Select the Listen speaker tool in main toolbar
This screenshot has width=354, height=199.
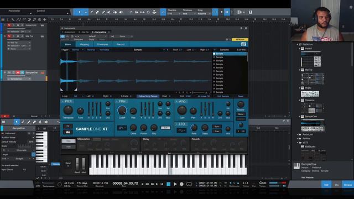coord(121,12)
